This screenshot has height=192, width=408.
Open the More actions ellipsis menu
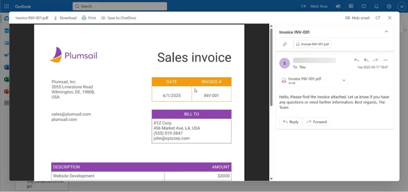(386, 60)
